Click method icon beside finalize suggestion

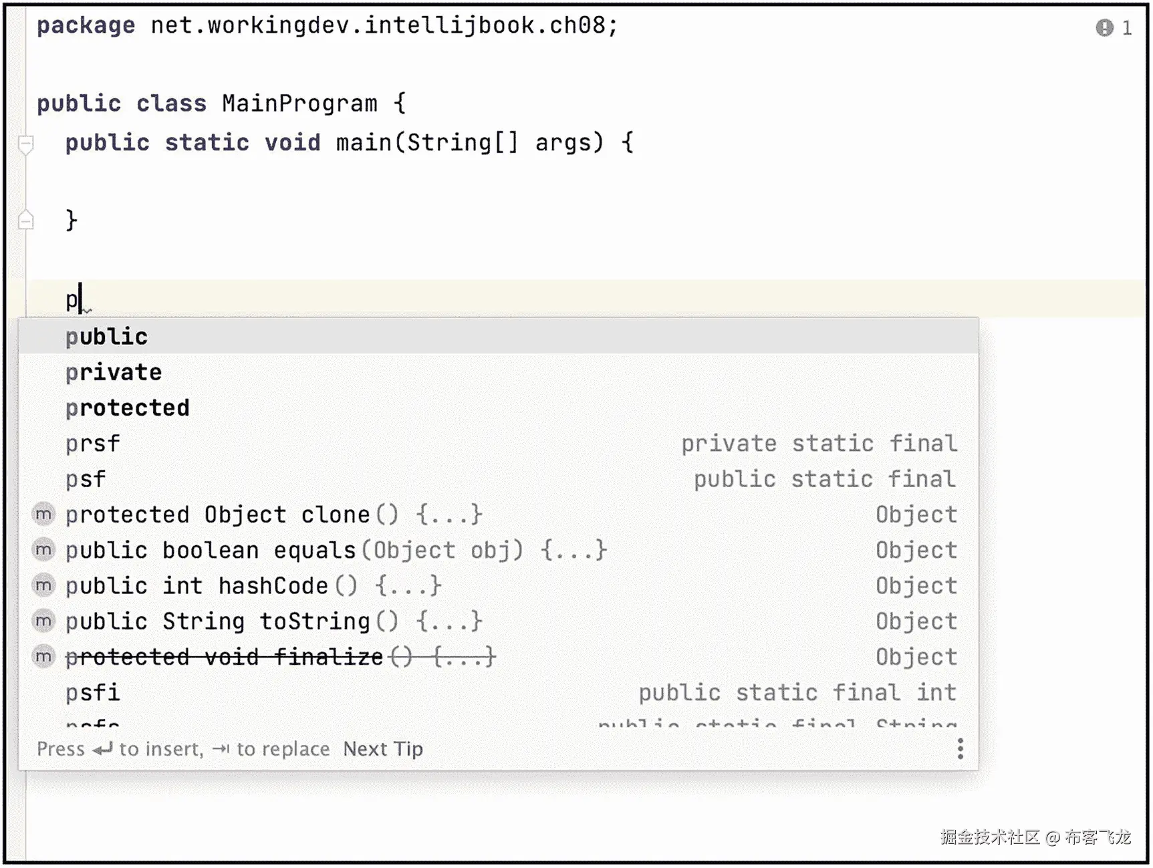(x=43, y=656)
